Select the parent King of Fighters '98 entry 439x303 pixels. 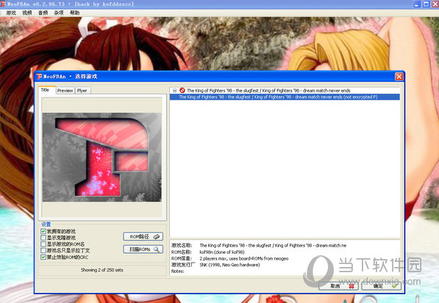click(x=268, y=90)
